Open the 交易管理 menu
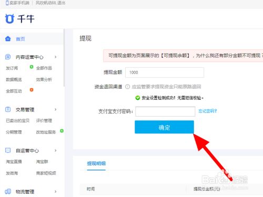This screenshot has height=197, width=263. pos(25,110)
